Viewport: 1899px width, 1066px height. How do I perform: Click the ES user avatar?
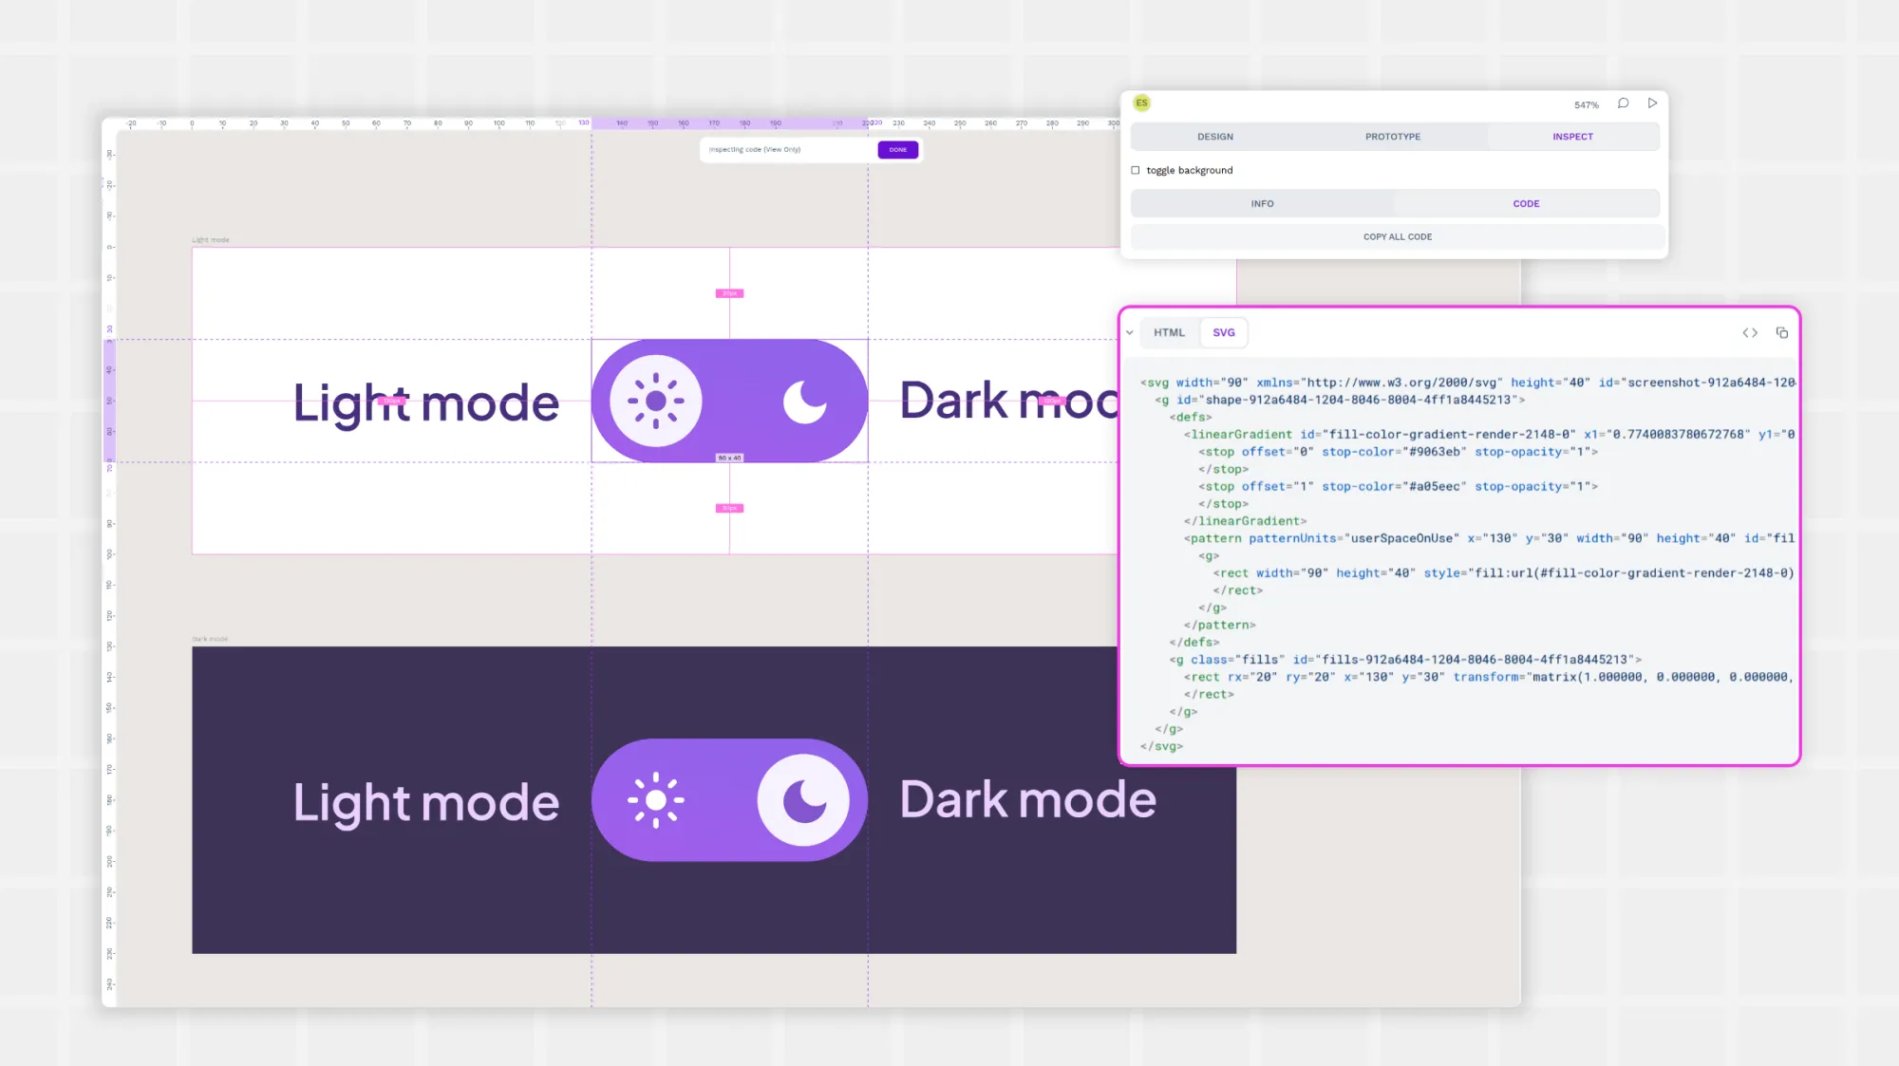pos(1141,103)
